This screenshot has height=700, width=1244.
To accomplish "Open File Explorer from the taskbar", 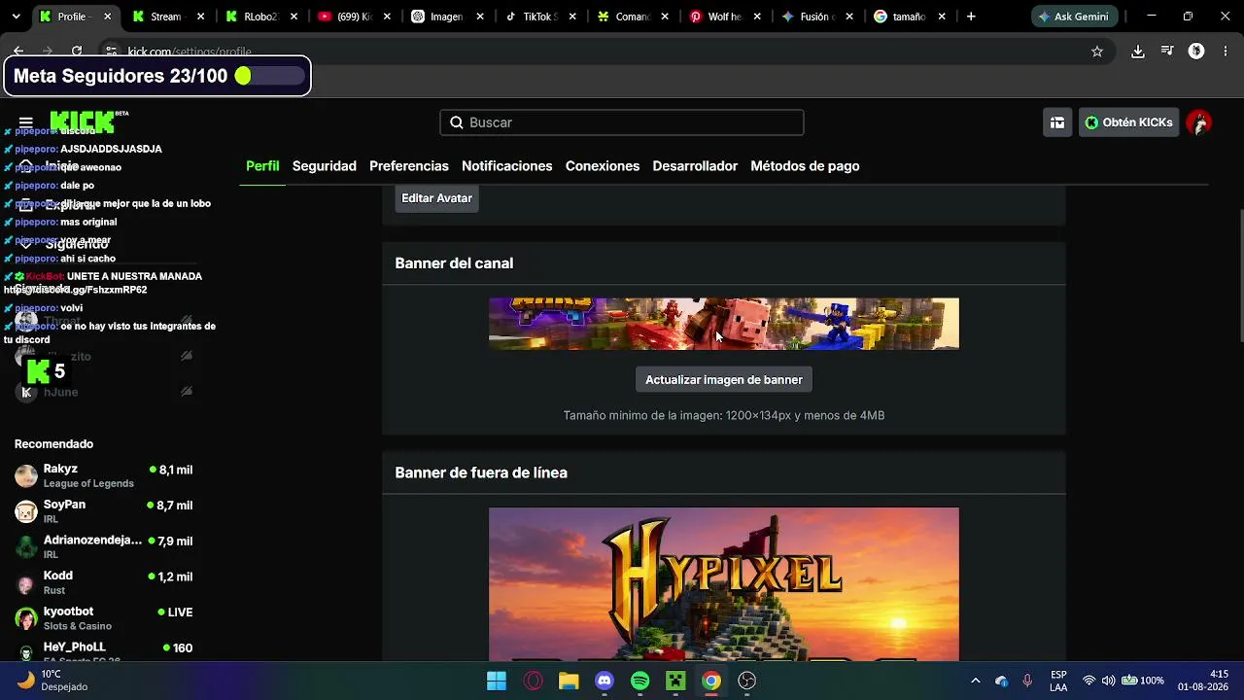I will click(569, 681).
